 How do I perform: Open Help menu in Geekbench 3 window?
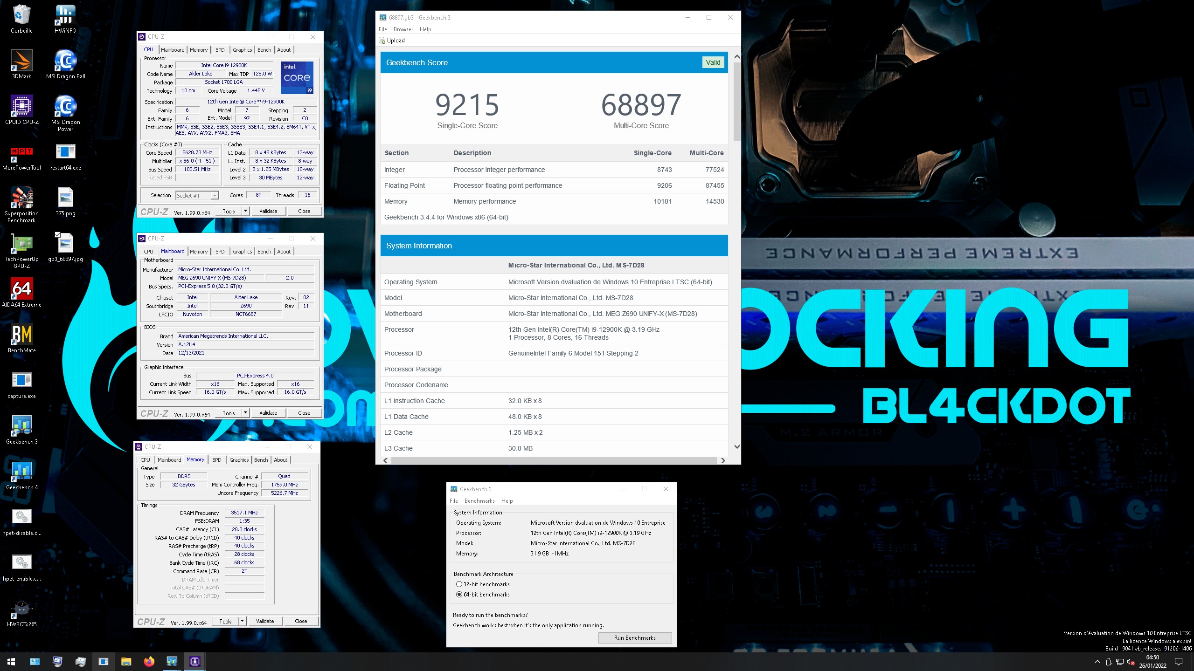click(507, 501)
